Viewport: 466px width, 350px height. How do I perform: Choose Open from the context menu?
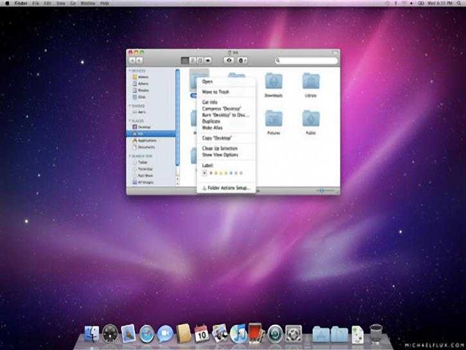pos(226,82)
